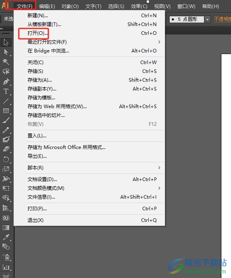Select the Selection tool (black arrow)

pyautogui.click(x=6, y=42)
